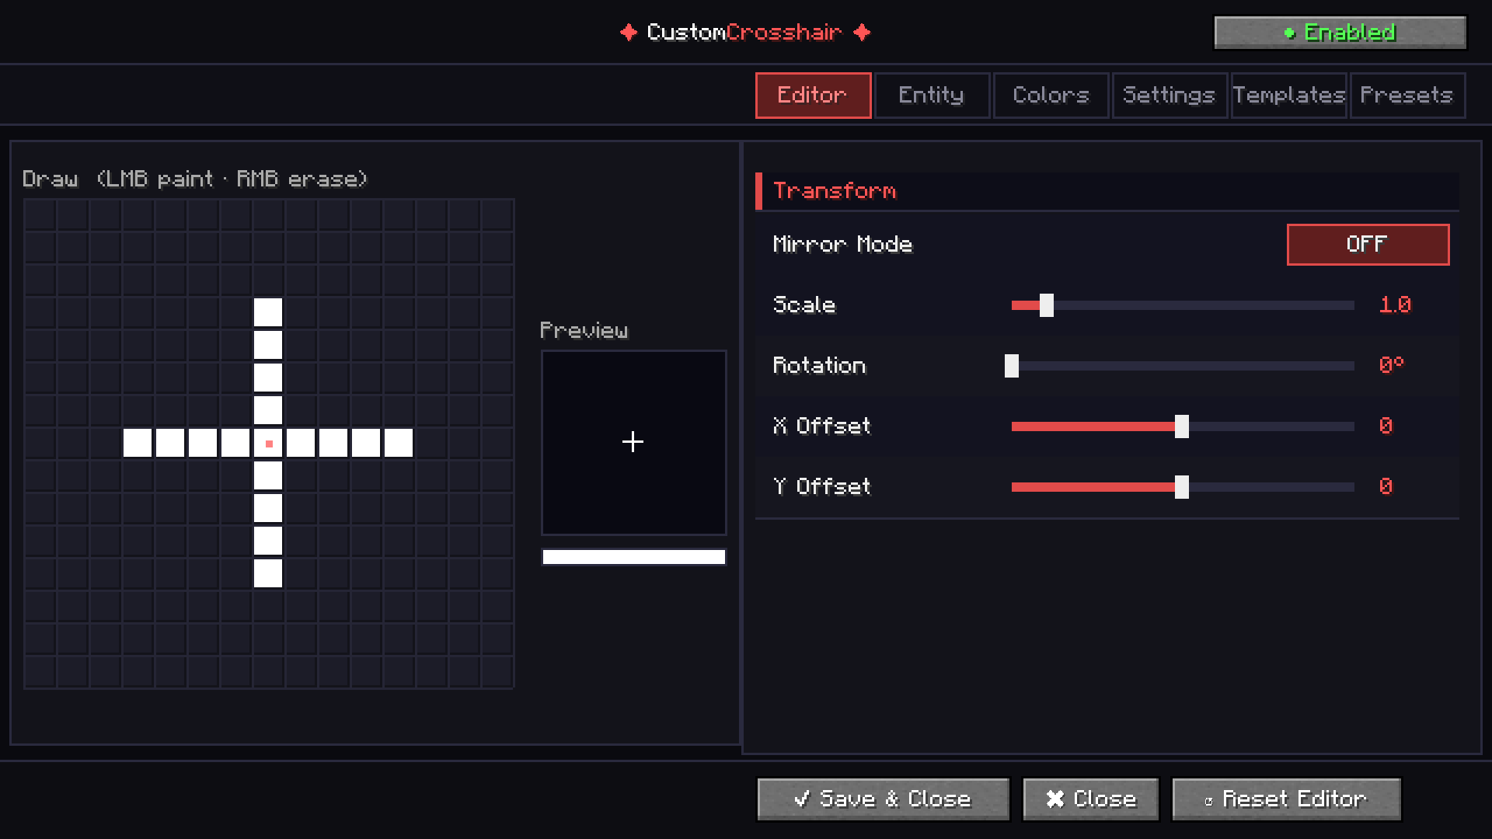Click the center red-dot pixel in draw grid

(x=268, y=444)
